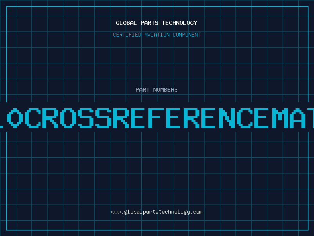Select the CERTIFIED AVIATION COMPONENT subtitle
Image resolution: width=314 pixels, height=236 pixels.
(157, 35)
